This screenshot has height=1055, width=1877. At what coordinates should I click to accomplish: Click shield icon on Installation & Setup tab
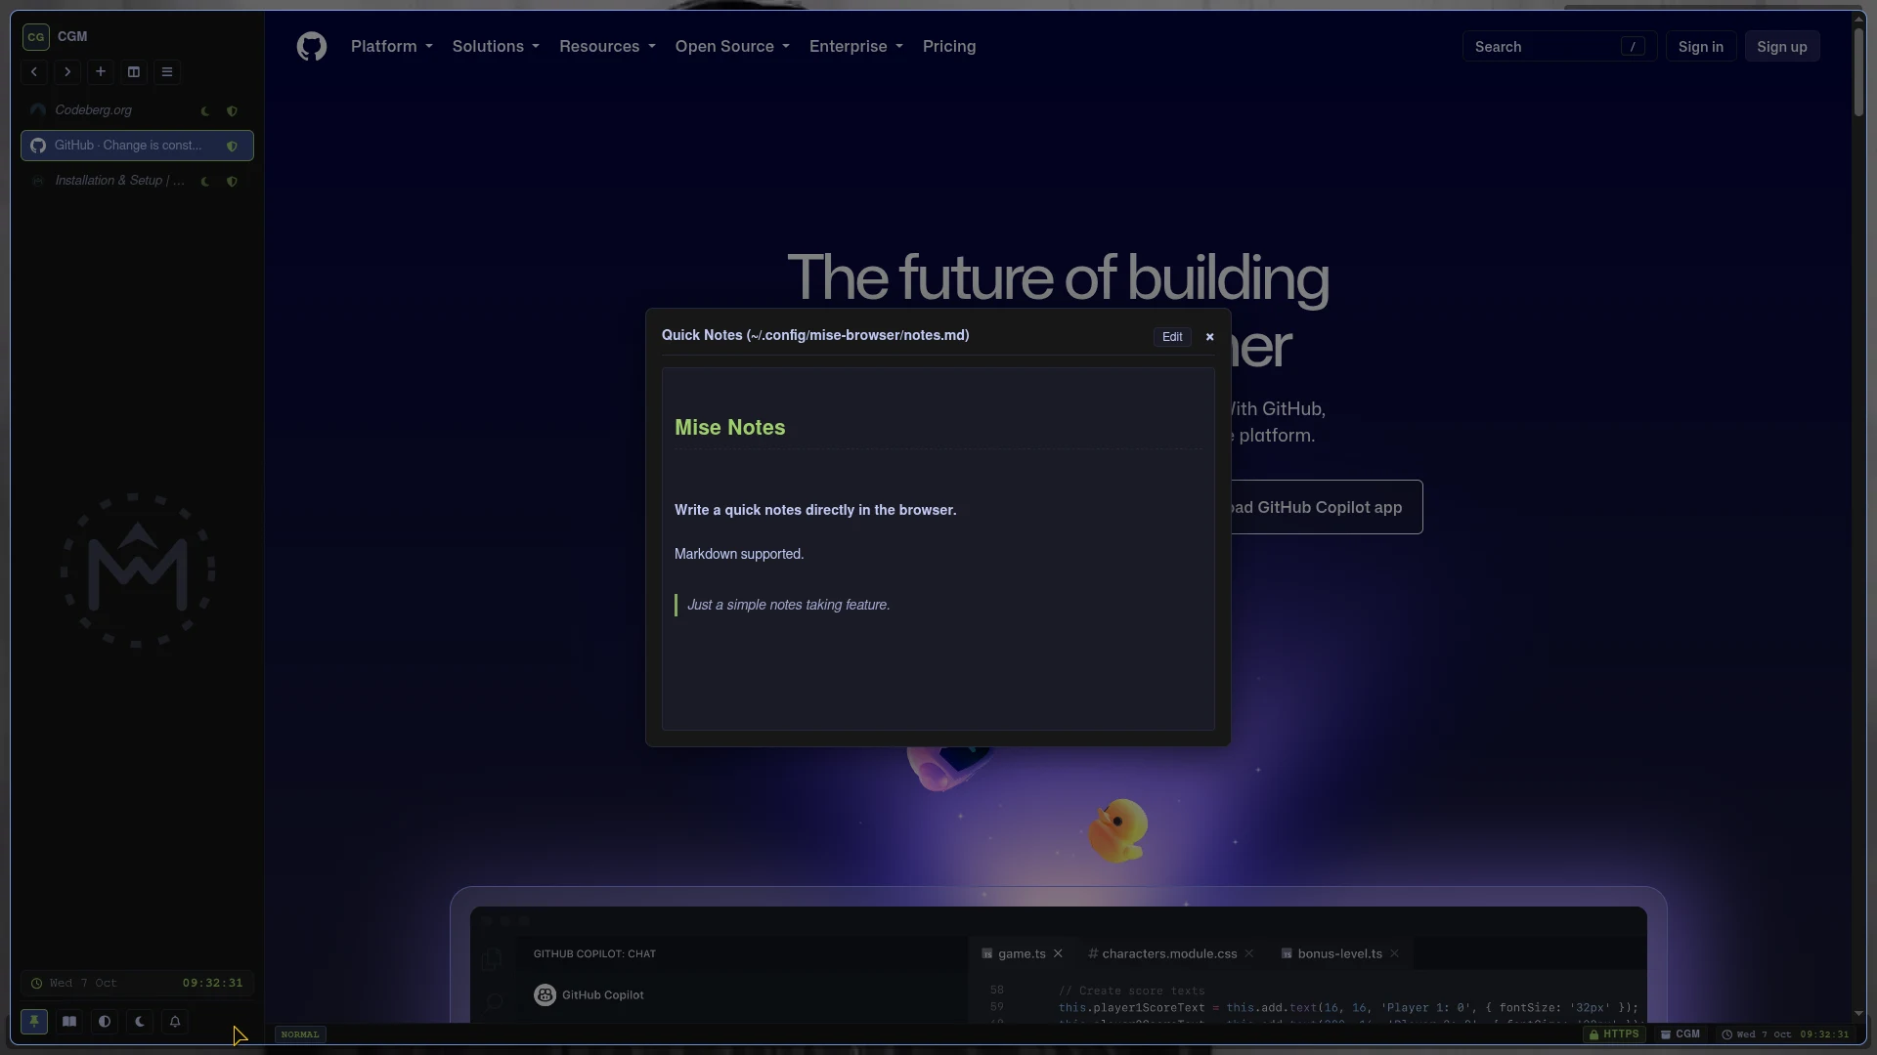coord(232,182)
